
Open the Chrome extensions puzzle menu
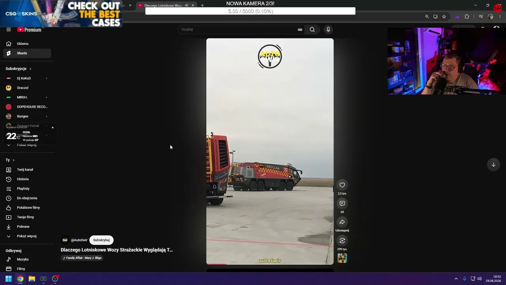467,17
